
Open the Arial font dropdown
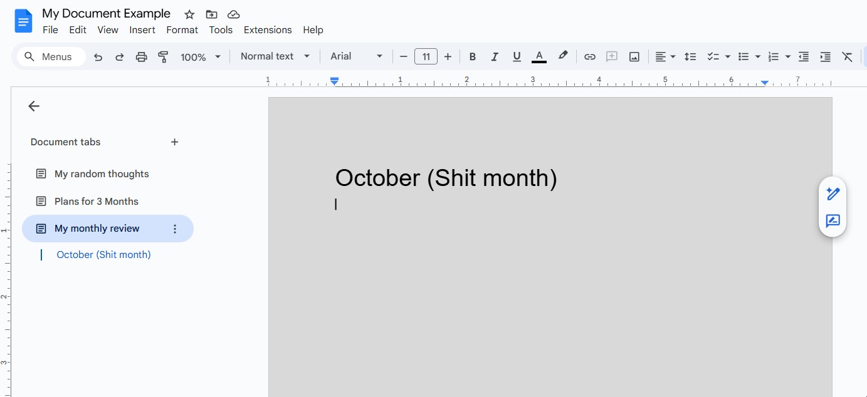(356, 56)
